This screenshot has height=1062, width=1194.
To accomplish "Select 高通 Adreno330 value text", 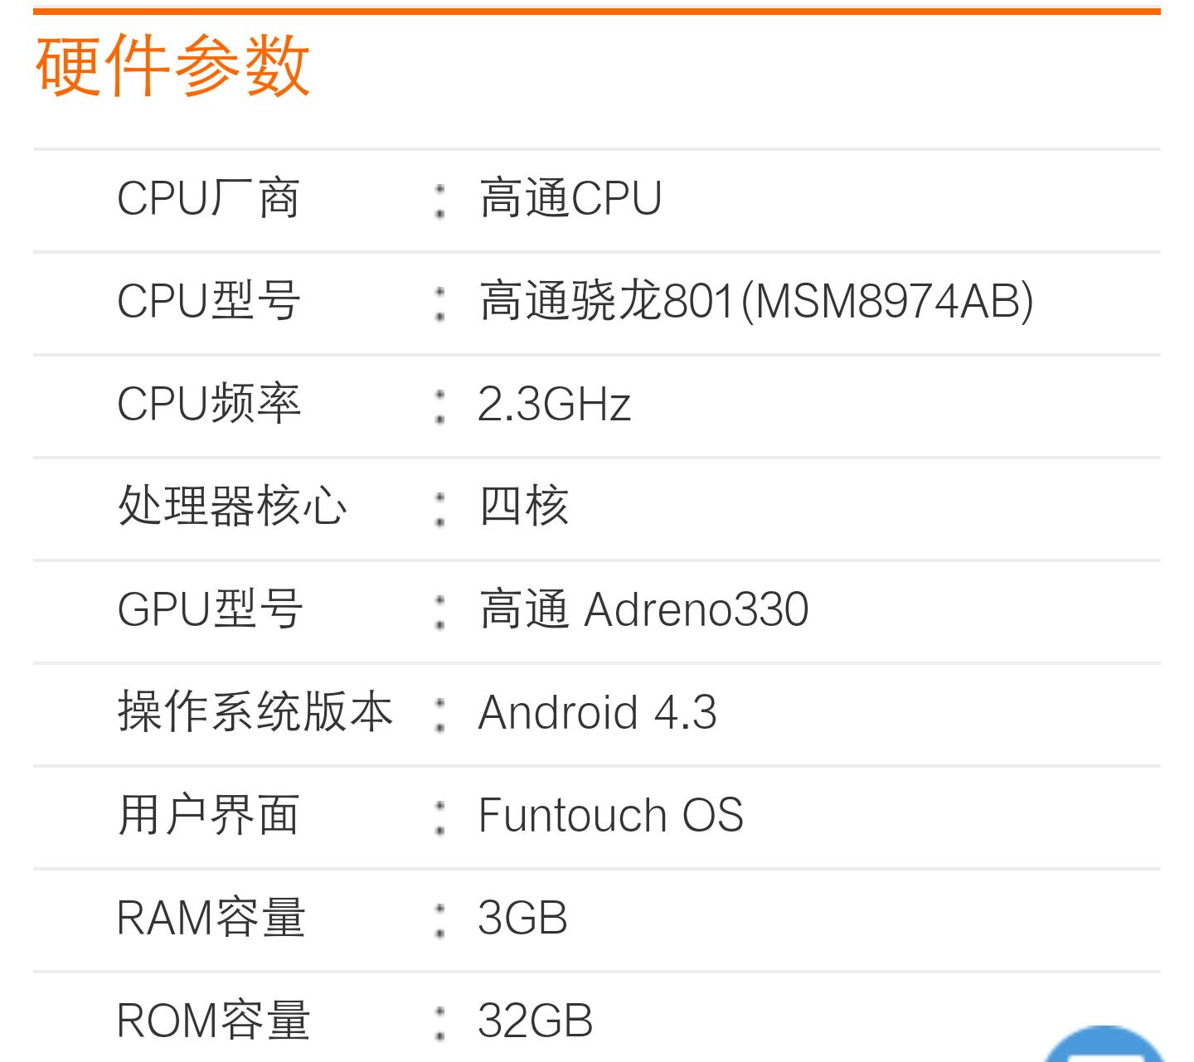I will pyautogui.click(x=643, y=609).
